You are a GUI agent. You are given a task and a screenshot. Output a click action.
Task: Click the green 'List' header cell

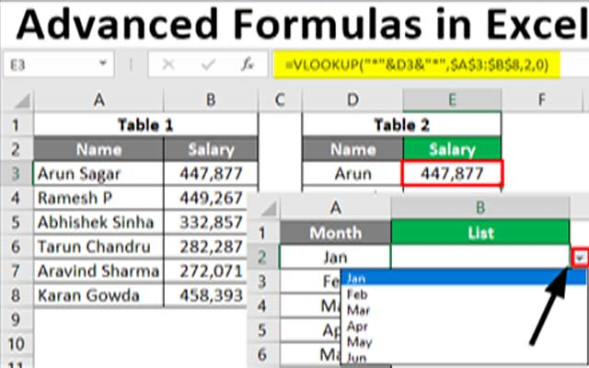point(480,233)
